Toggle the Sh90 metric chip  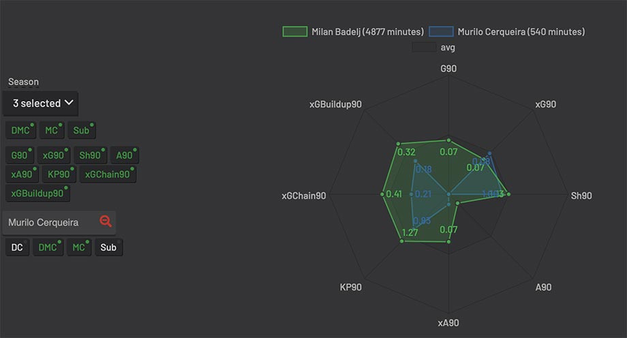coord(91,155)
